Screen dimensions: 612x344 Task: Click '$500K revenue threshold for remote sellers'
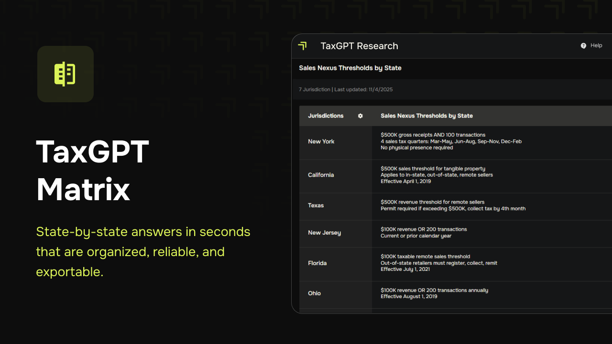(432, 202)
